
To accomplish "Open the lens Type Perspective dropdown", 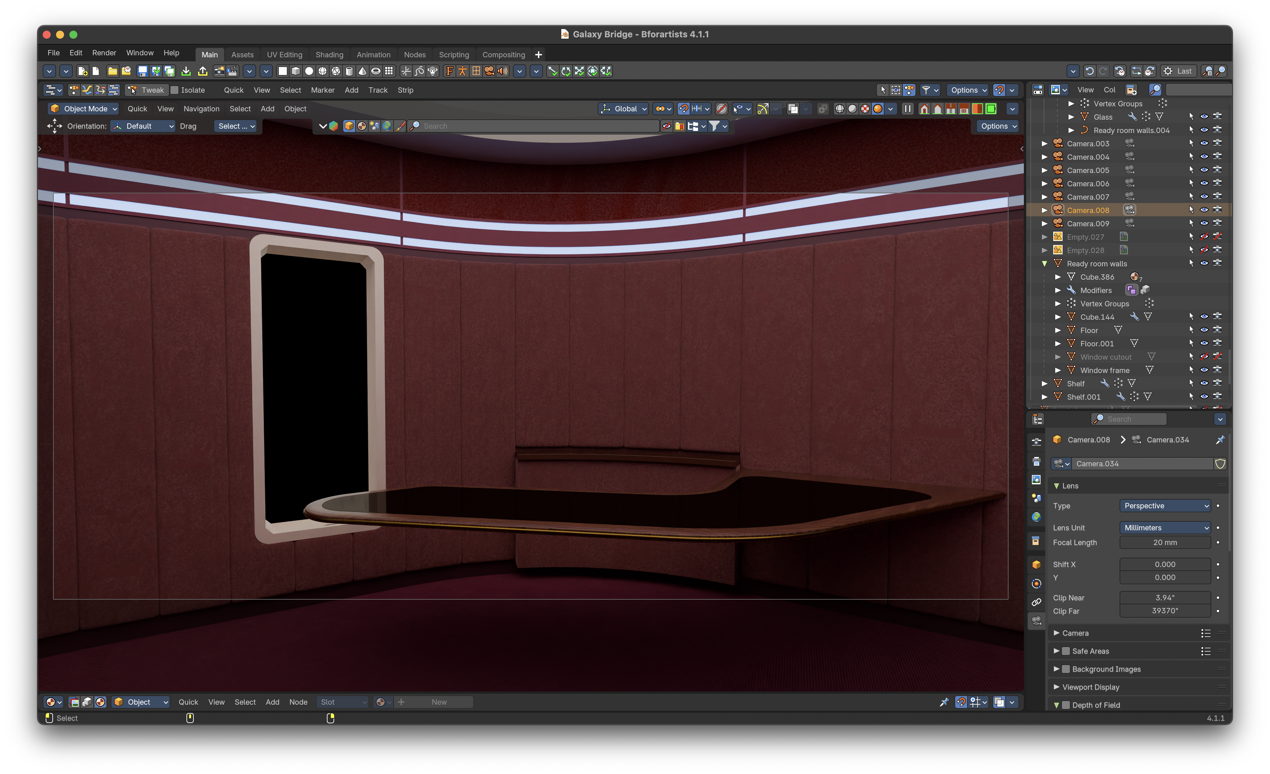I will [x=1165, y=506].
